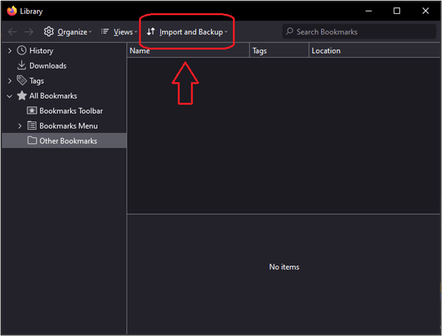The height and width of the screenshot is (336, 442).
Task: Click the Bookmarks Menu list icon
Action: pos(32,126)
